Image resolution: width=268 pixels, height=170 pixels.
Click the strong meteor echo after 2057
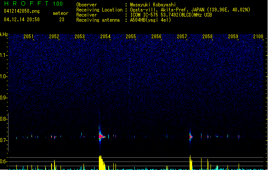pyautogui.click(x=191, y=136)
